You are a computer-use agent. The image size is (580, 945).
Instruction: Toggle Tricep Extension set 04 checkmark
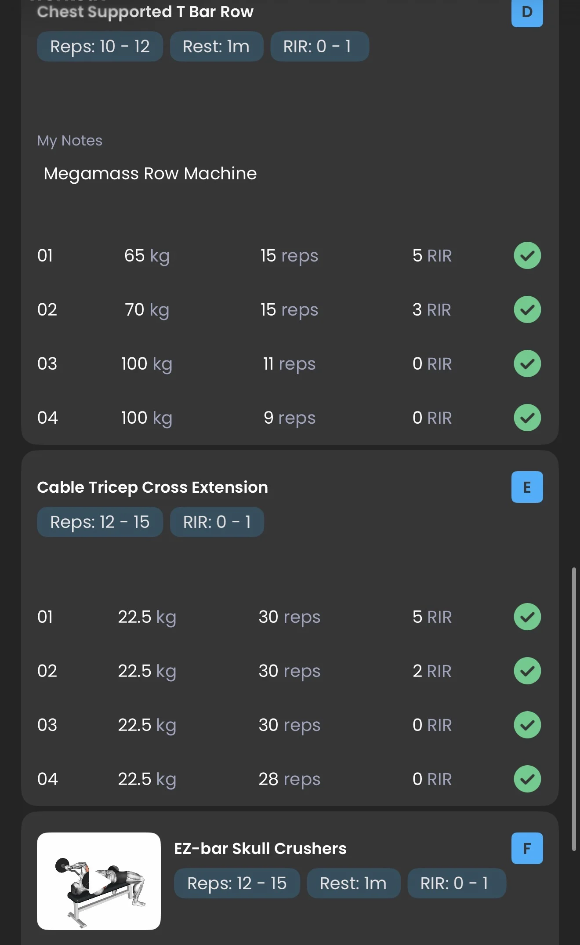click(527, 779)
